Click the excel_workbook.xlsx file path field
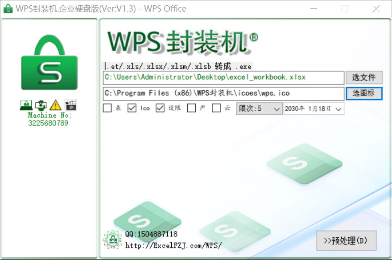 [223, 77]
